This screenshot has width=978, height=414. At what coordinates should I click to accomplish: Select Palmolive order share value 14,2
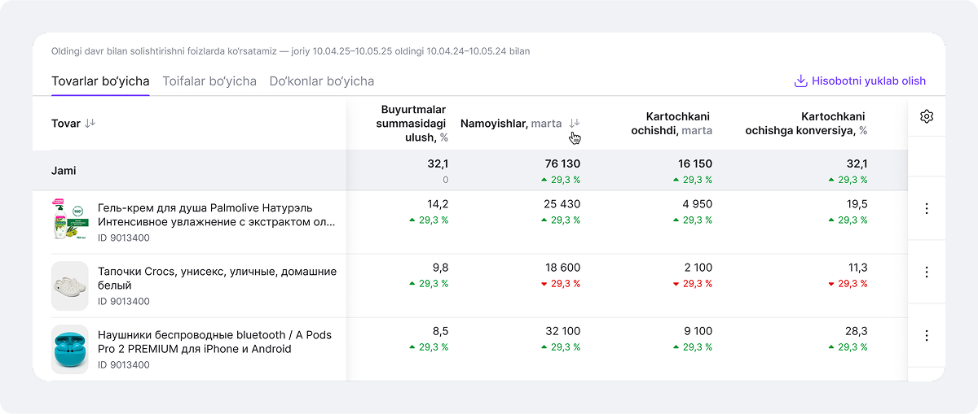pos(438,204)
